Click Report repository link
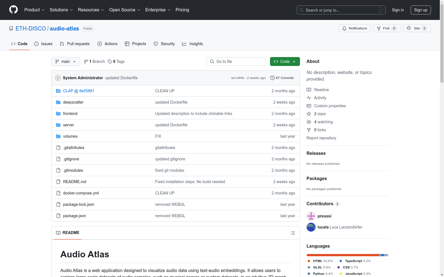444x277 pixels. [321, 138]
